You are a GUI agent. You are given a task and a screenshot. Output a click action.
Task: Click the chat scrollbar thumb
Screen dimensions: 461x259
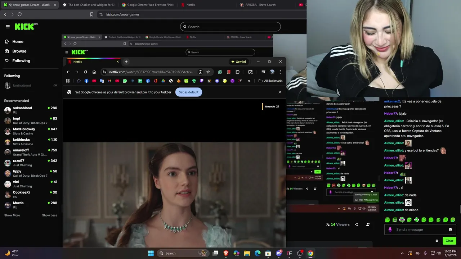pyautogui.click(x=460, y=209)
